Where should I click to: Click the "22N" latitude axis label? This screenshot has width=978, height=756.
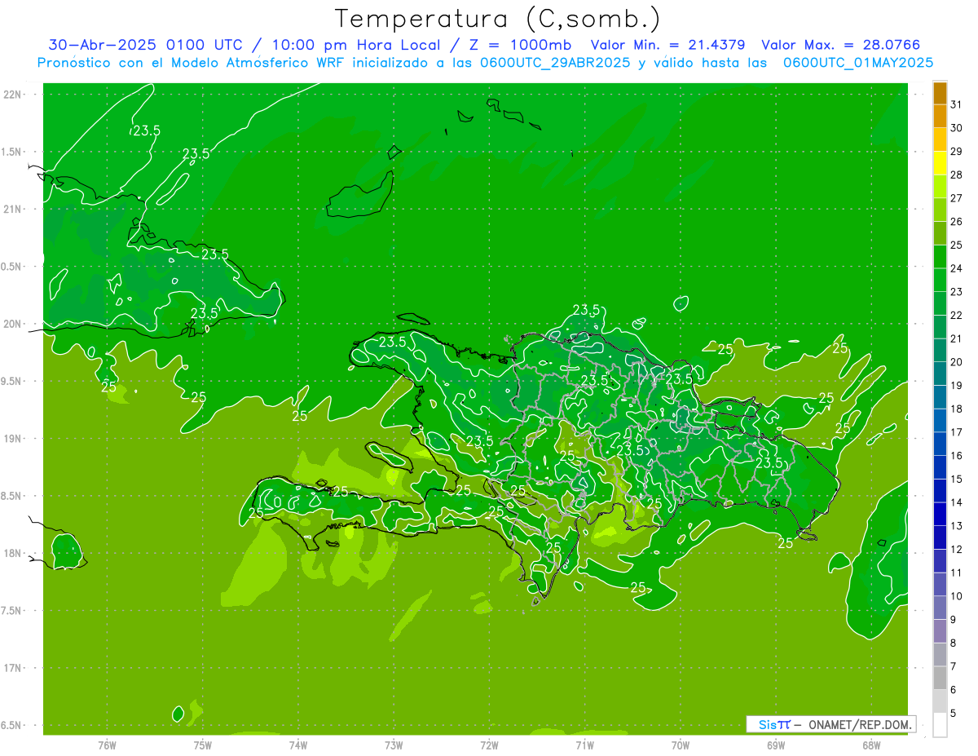coord(11,94)
